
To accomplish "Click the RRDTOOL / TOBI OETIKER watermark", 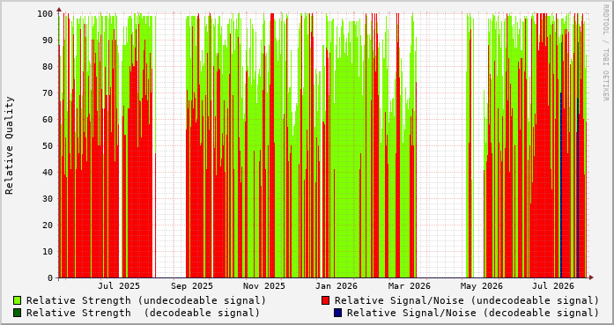I will tap(605, 53).
